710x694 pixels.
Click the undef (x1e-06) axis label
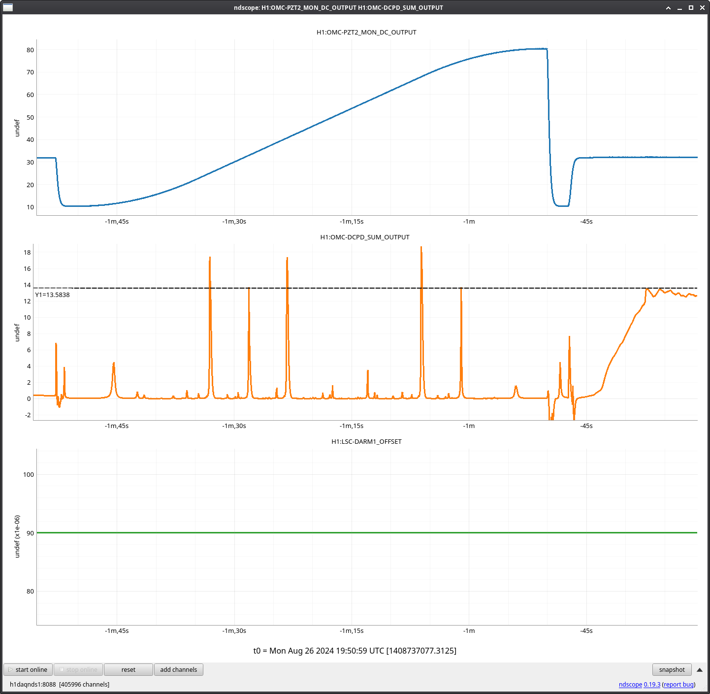[17, 536]
